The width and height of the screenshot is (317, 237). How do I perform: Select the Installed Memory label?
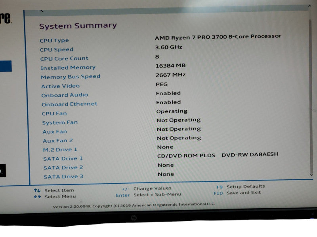[x=68, y=68]
